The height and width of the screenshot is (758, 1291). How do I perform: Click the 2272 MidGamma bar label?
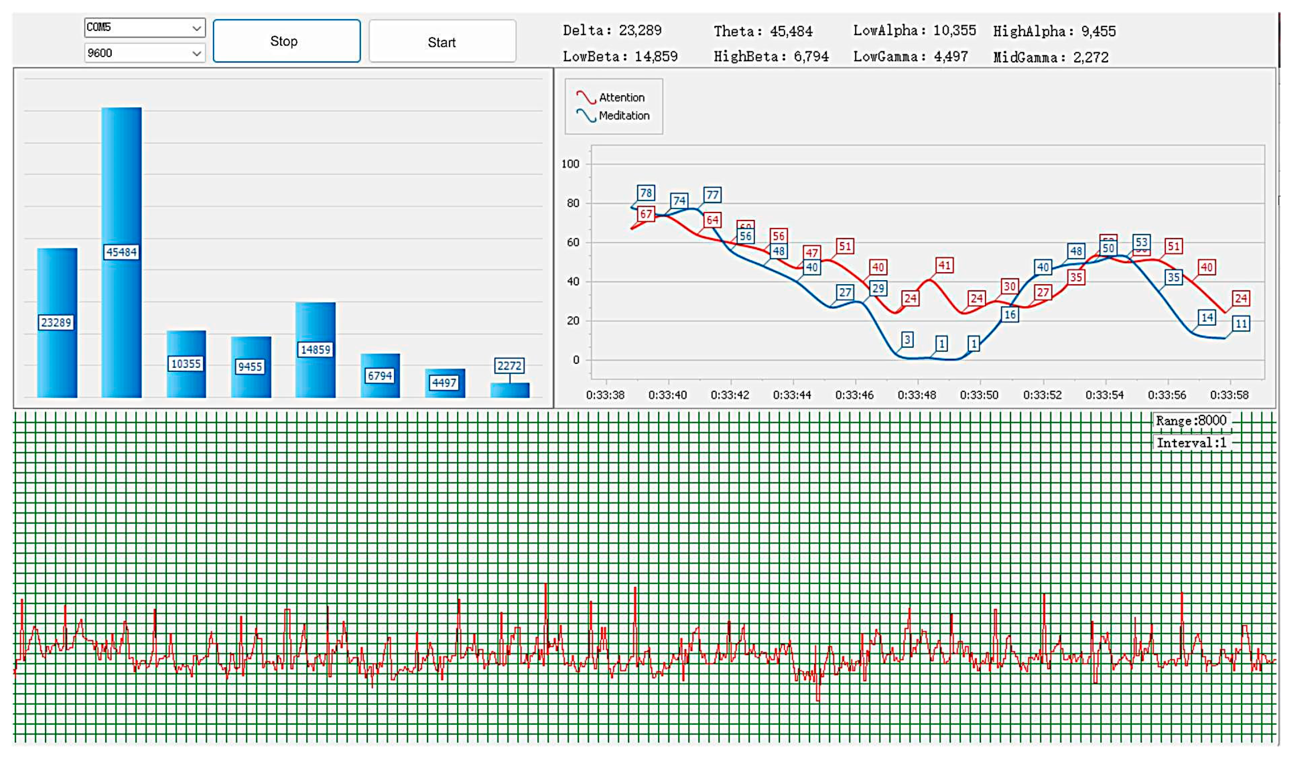click(x=509, y=365)
